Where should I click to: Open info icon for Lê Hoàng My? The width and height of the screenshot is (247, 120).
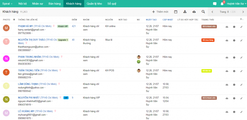tap(234, 112)
